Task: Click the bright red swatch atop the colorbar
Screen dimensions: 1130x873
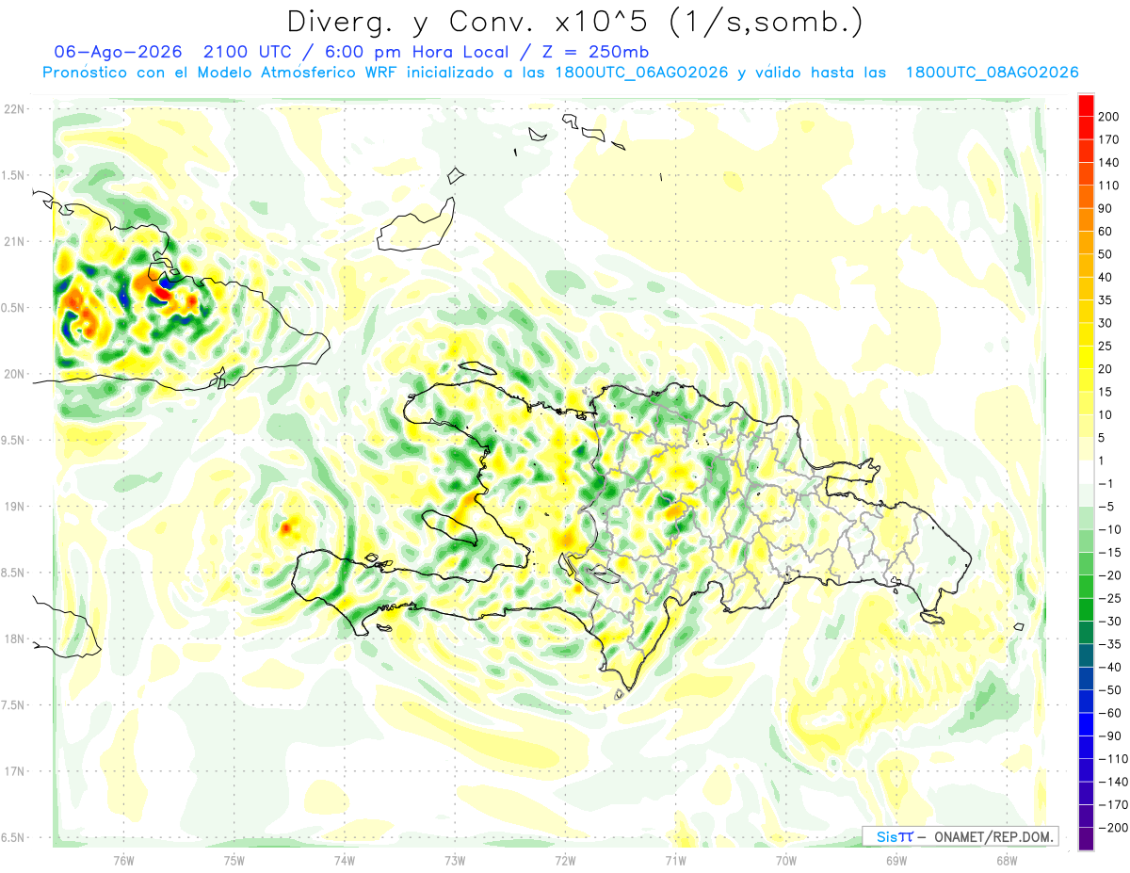Action: 1086,105
